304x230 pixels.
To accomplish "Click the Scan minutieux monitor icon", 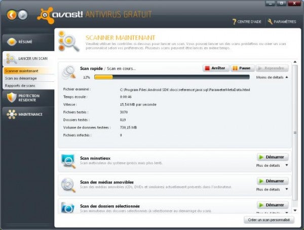I will click(69, 161).
